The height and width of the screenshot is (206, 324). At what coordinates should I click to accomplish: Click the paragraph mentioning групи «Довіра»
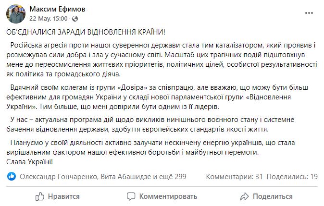[157, 97]
